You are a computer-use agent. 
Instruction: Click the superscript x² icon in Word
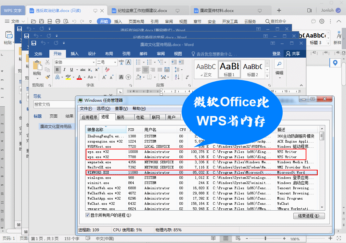click(97, 70)
